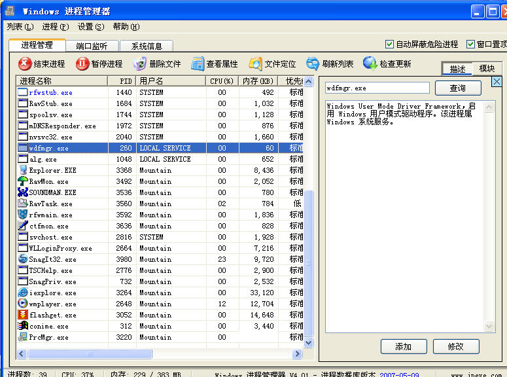Click the RavMon.exe umbrella icon
This screenshot has width=507, height=377.
(x=23, y=181)
